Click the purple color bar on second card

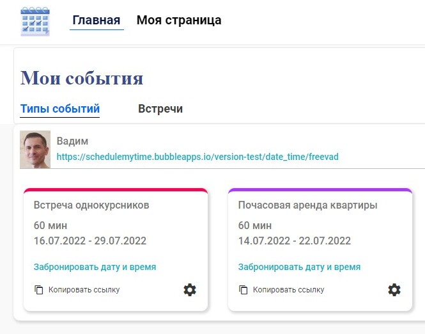320,190
